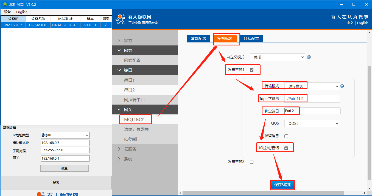The image size is (372, 196).
Task: Enable the 保留消息 checkbox
Action: coord(286,136)
